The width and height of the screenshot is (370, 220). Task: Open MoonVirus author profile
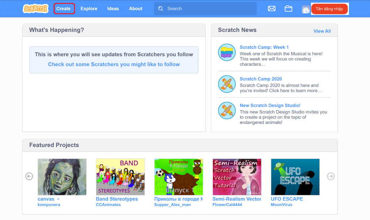[x=281, y=205]
